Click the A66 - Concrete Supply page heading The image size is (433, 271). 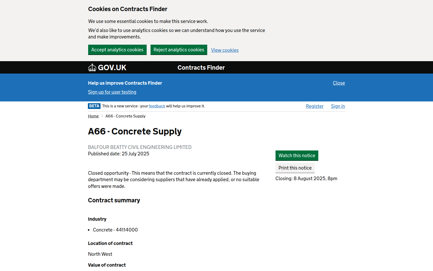(135, 131)
